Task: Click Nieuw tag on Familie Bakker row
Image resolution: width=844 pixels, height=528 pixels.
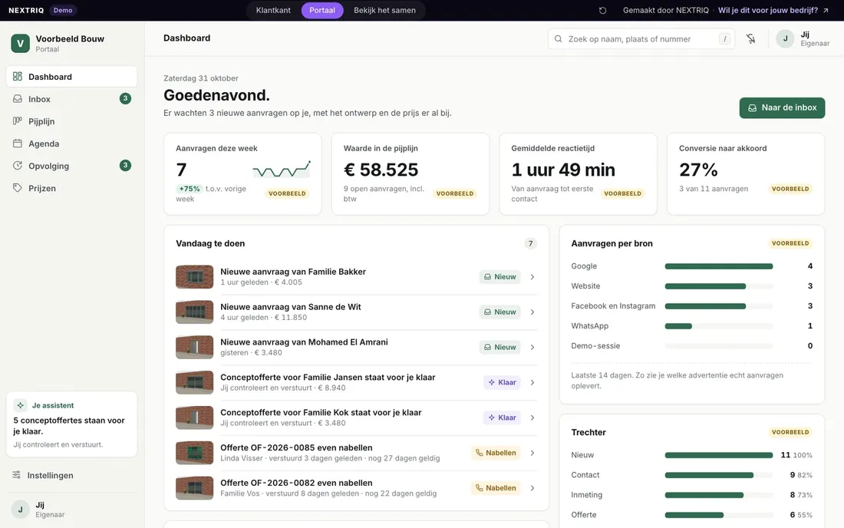Action: tap(499, 276)
